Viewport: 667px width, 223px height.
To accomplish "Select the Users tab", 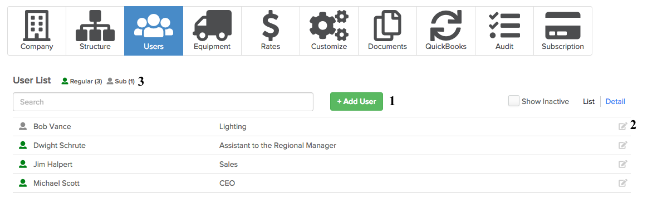I will (153, 31).
